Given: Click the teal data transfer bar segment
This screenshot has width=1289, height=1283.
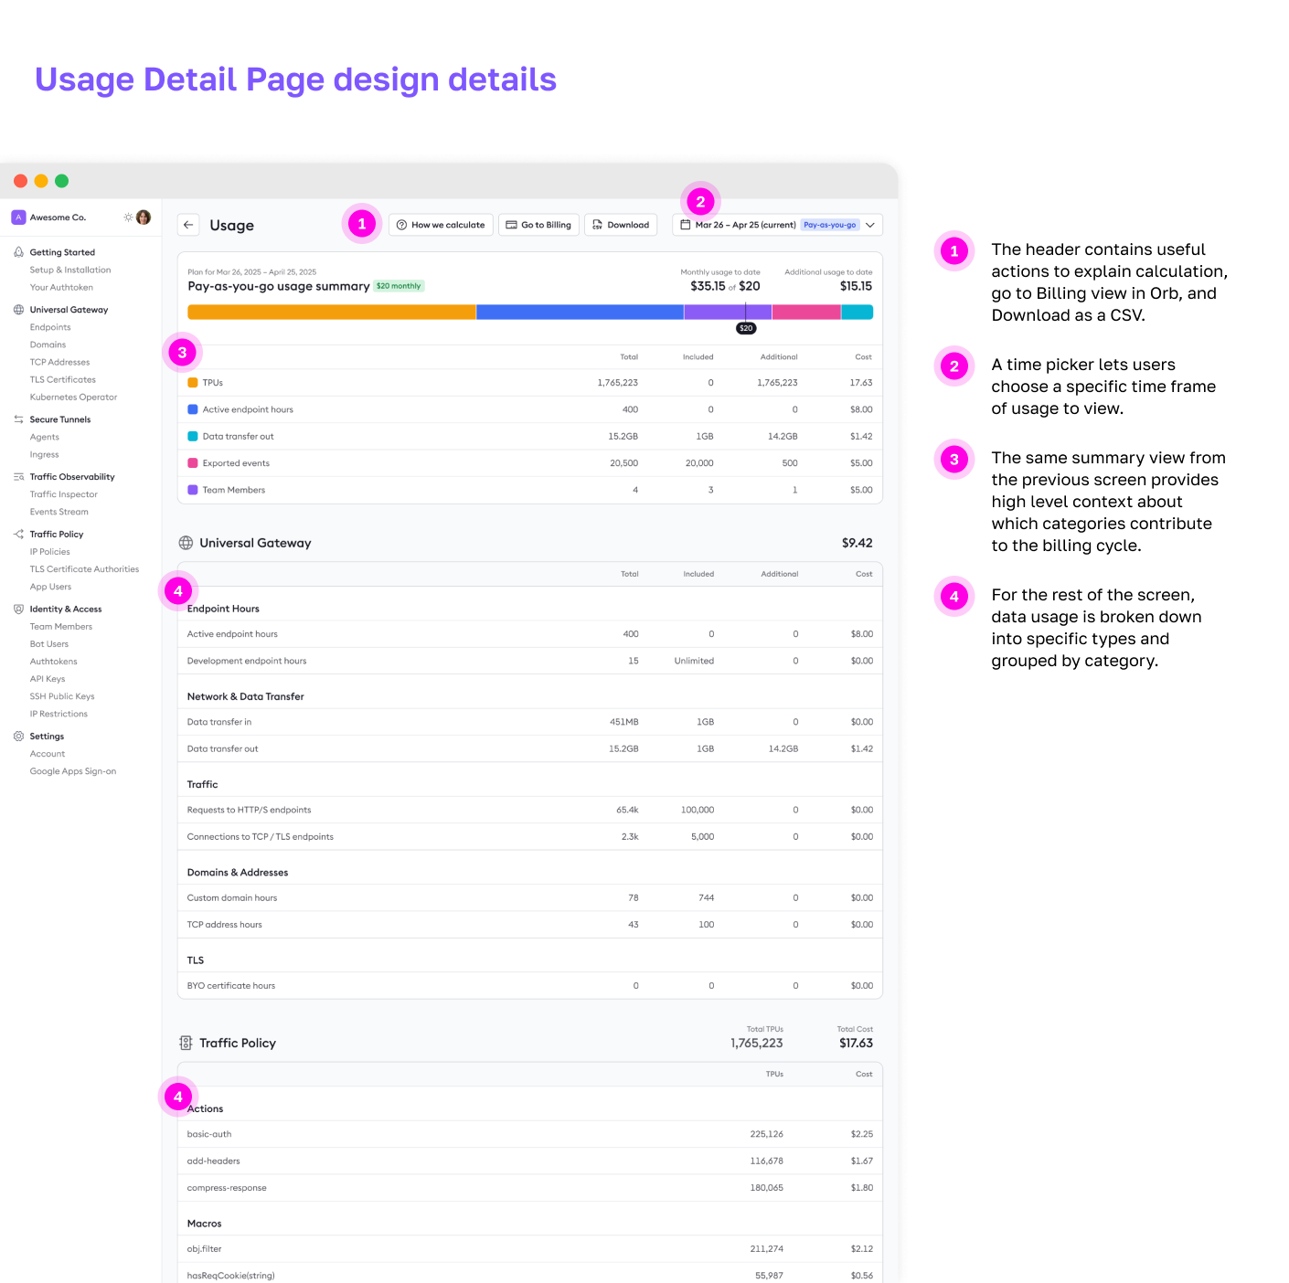Looking at the screenshot, I should click(x=858, y=312).
